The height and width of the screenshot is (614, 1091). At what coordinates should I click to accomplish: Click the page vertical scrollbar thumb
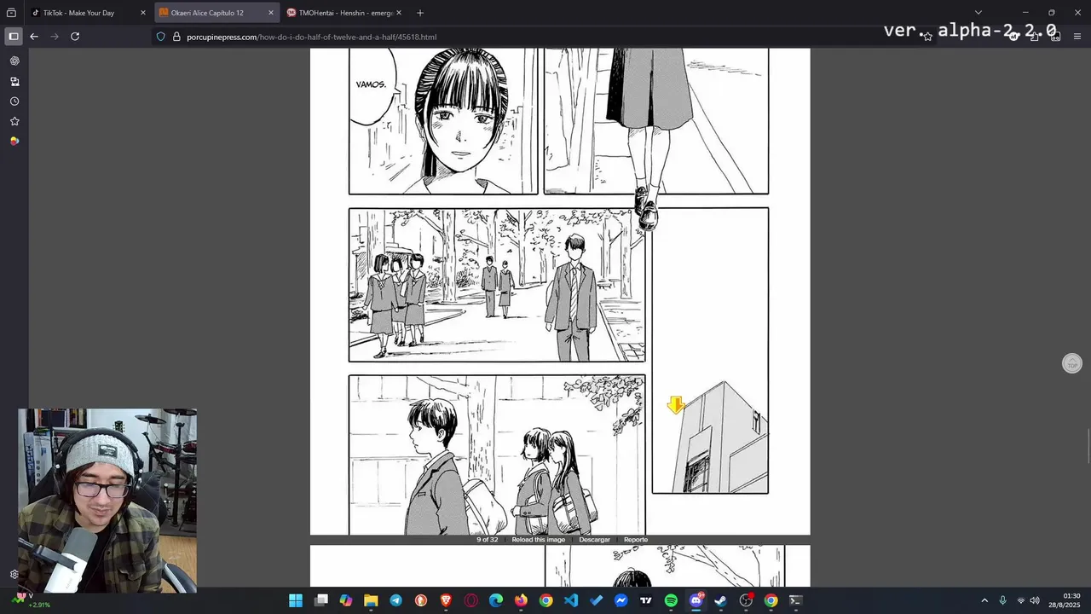1088,448
